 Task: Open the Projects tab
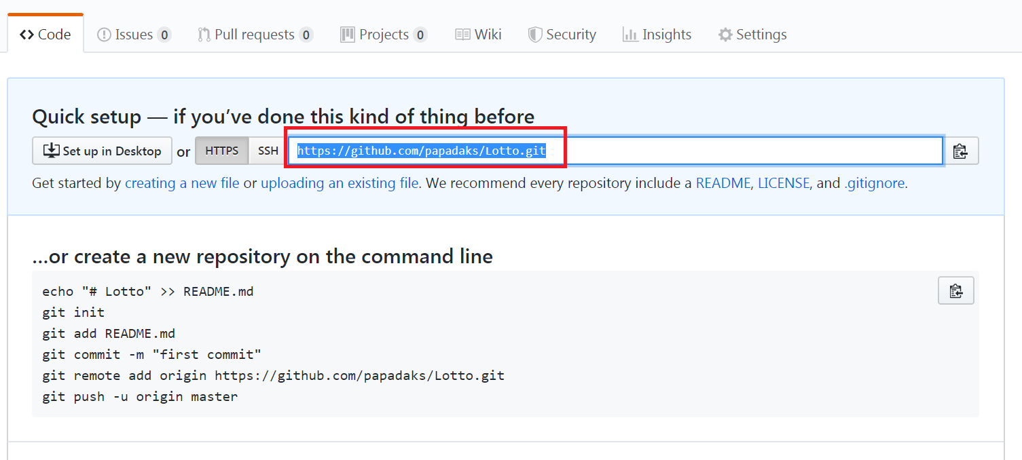(x=384, y=35)
